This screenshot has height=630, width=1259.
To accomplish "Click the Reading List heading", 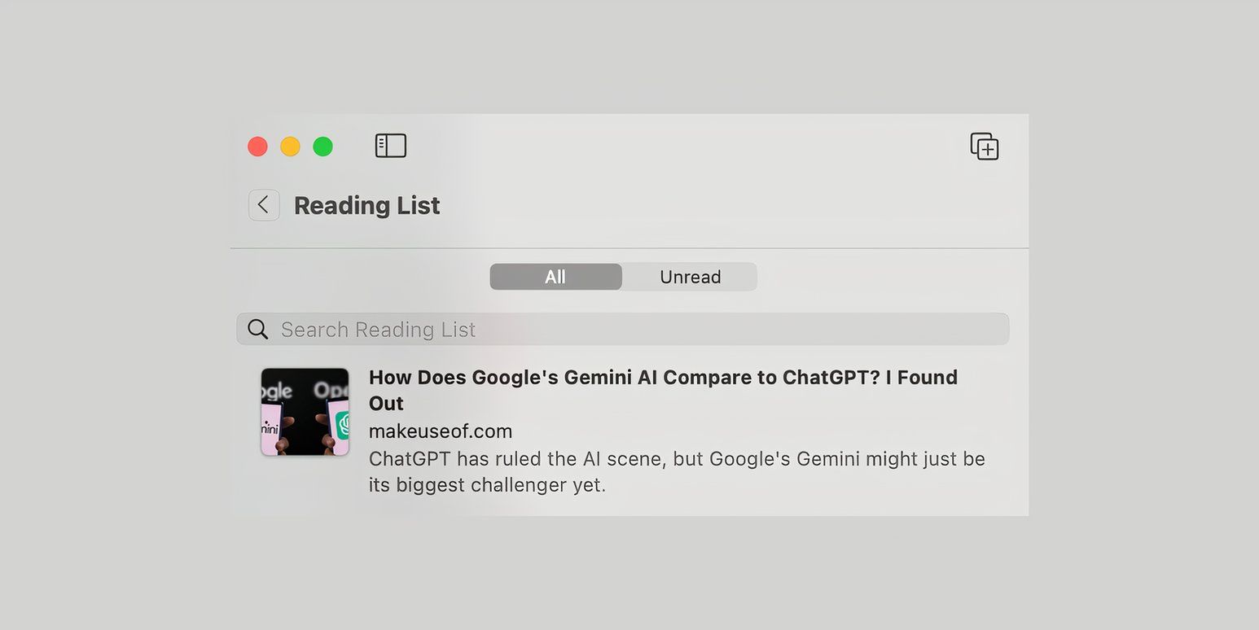I will pos(366,205).
